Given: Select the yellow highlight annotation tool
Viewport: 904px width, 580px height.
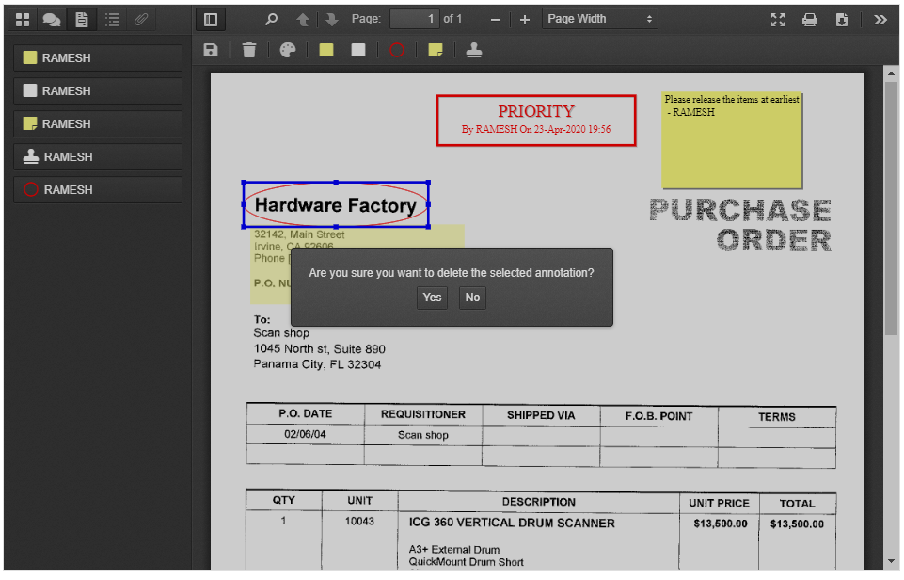Looking at the screenshot, I should 326,50.
